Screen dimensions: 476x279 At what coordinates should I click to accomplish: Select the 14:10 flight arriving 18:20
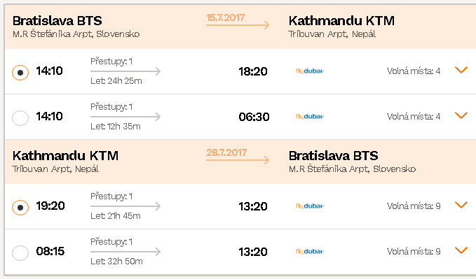point(20,73)
